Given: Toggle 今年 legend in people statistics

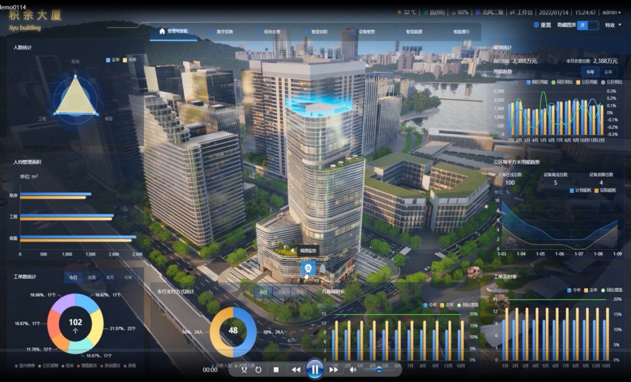Looking at the screenshot, I should pos(130,59).
